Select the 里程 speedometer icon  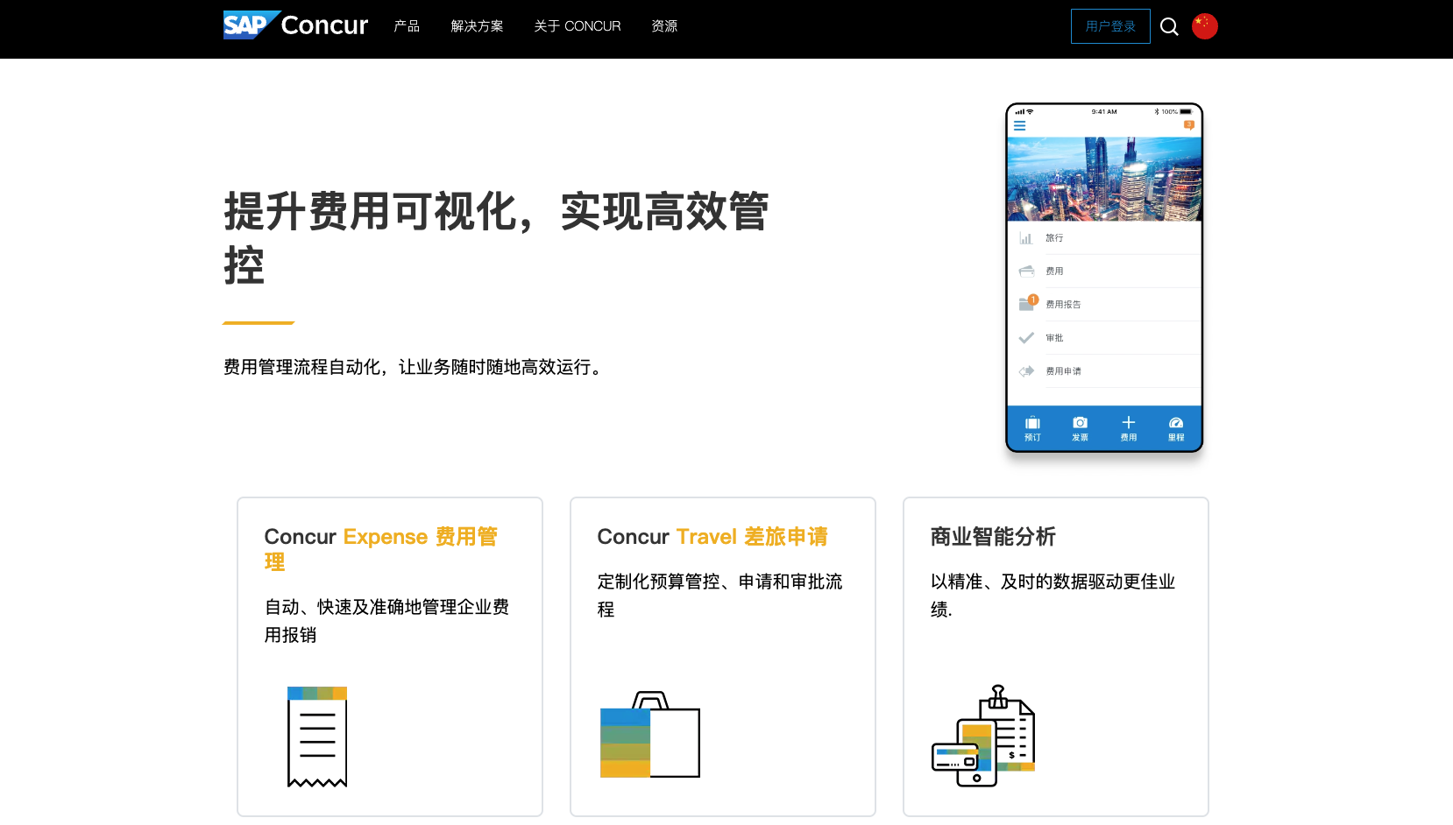[x=1176, y=422]
